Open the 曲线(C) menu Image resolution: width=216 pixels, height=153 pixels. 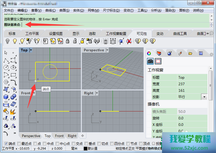[50, 10]
